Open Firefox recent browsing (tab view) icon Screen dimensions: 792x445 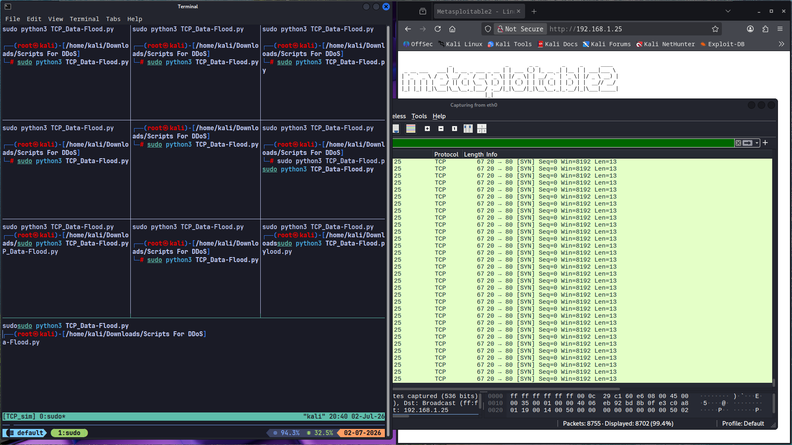point(423,12)
